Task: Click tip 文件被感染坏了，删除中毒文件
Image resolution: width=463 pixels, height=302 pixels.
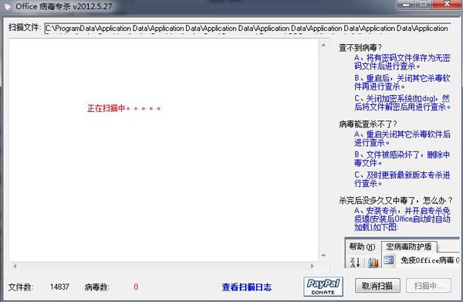Action: (x=402, y=158)
